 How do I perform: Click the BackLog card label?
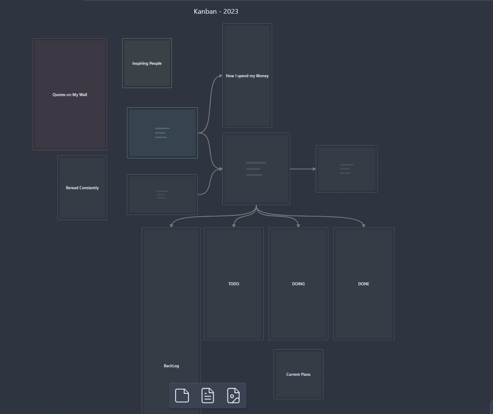point(171,366)
